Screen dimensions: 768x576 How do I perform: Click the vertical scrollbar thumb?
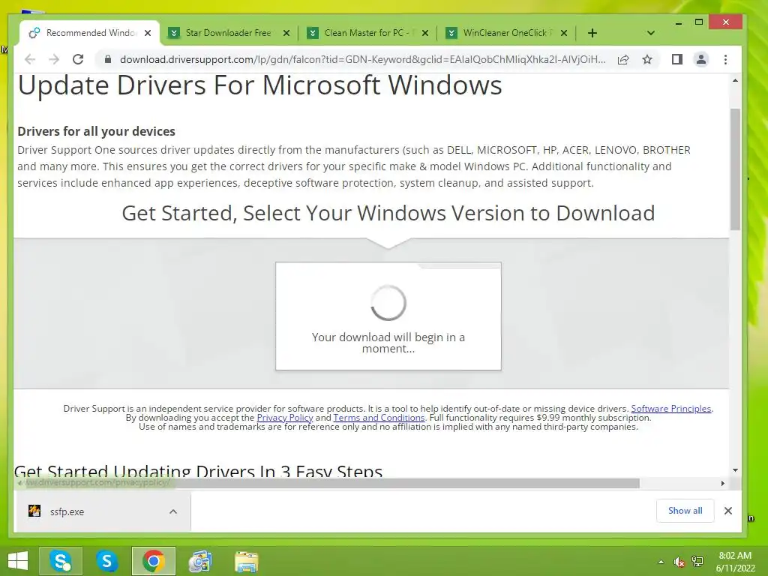point(735,169)
